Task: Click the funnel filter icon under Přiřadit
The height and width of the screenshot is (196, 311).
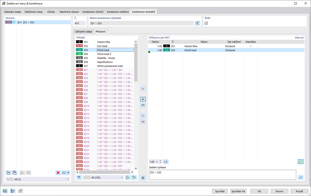Action: 79,177
